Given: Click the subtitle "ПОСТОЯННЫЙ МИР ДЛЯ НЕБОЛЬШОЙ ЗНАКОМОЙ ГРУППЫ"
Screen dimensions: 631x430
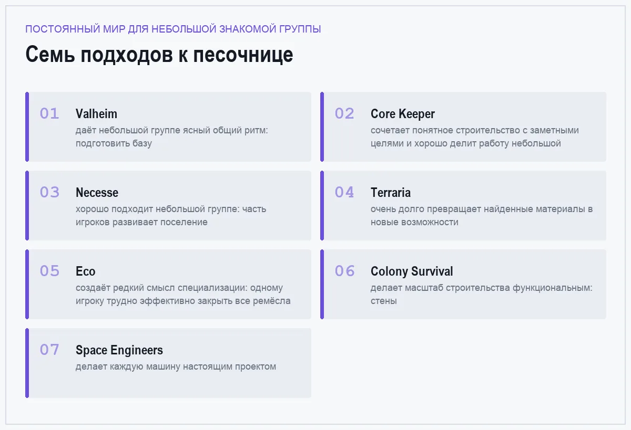Looking at the screenshot, I should click(x=173, y=29).
